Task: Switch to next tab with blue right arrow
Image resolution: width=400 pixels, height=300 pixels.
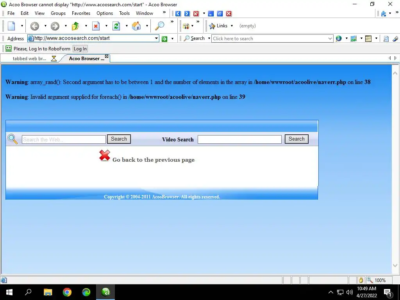Action: coord(187,14)
